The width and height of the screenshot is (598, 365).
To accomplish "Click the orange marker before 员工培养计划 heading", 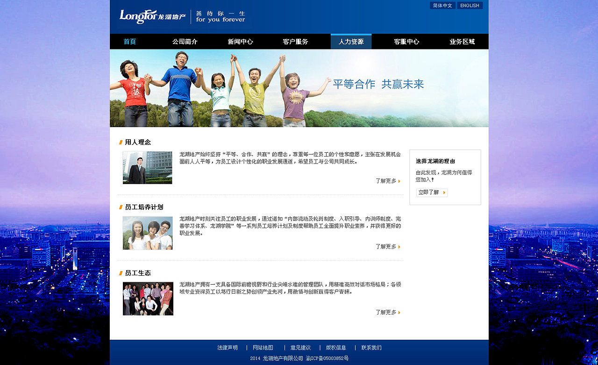I will [x=120, y=207].
